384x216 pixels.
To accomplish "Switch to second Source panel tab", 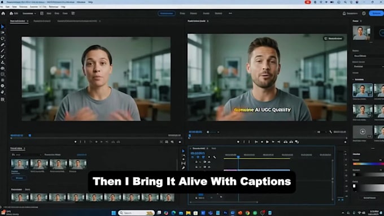I will click(42, 21).
